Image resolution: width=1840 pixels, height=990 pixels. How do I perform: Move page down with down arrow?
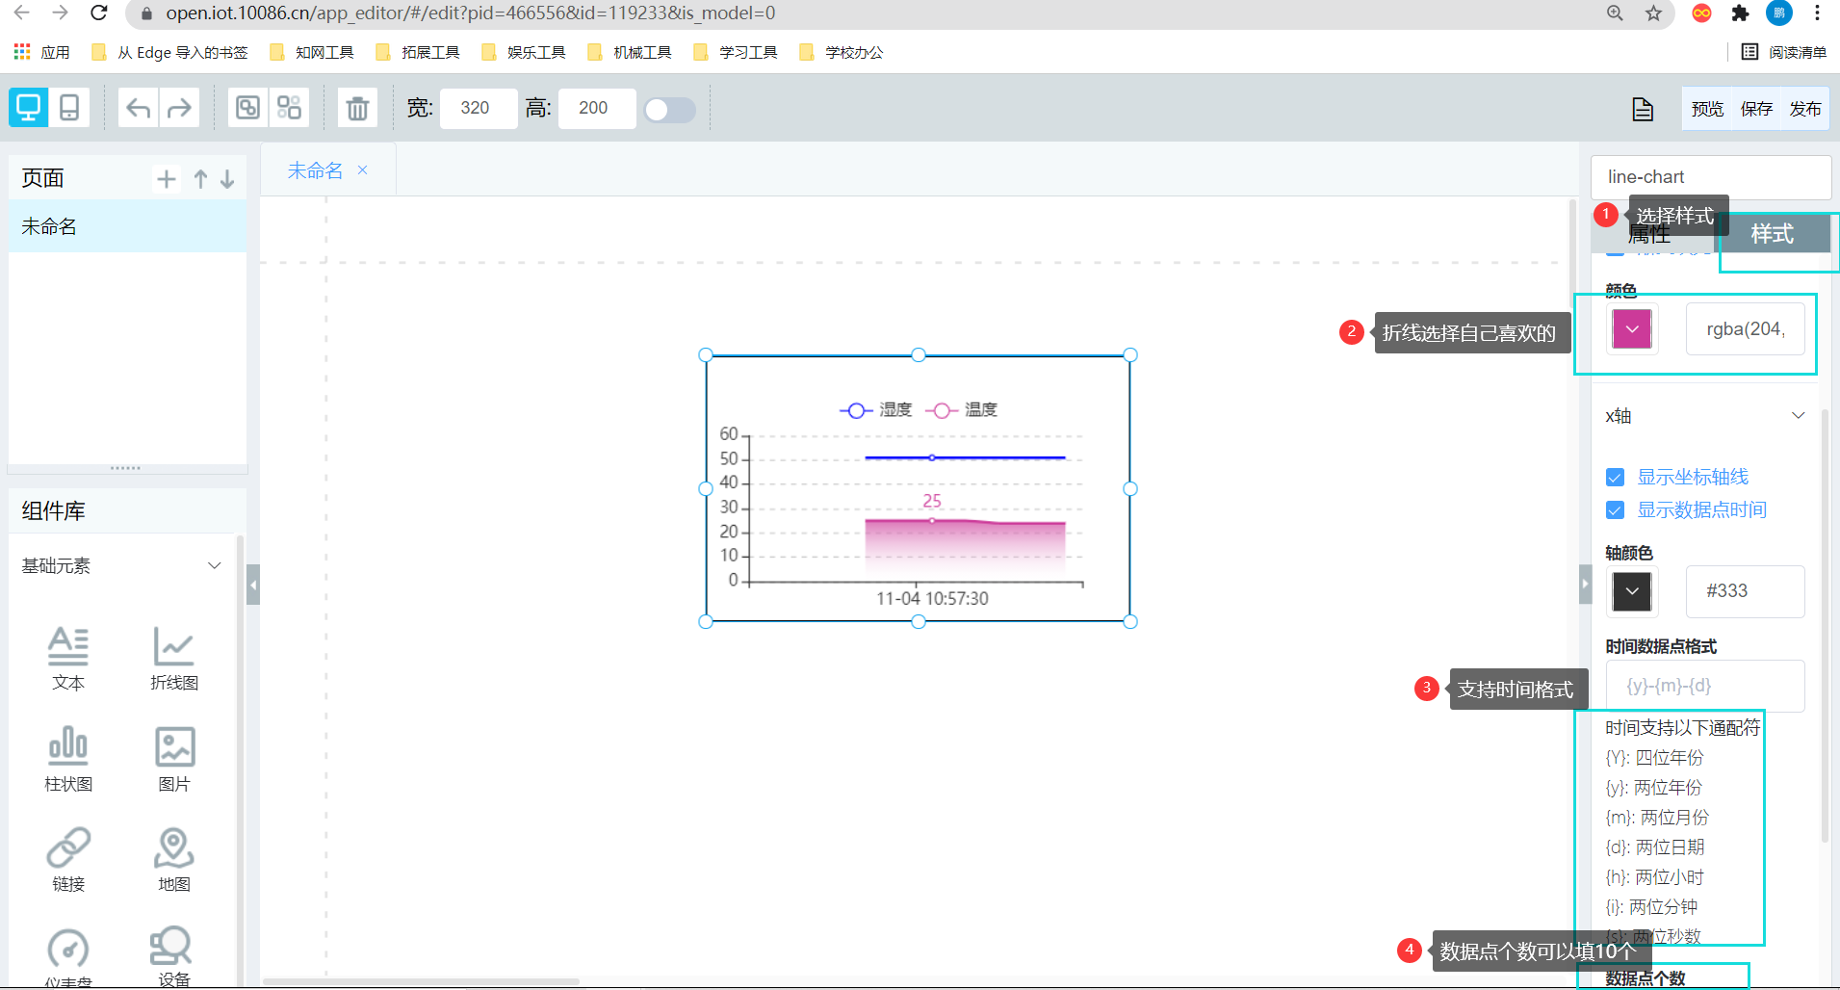click(227, 179)
